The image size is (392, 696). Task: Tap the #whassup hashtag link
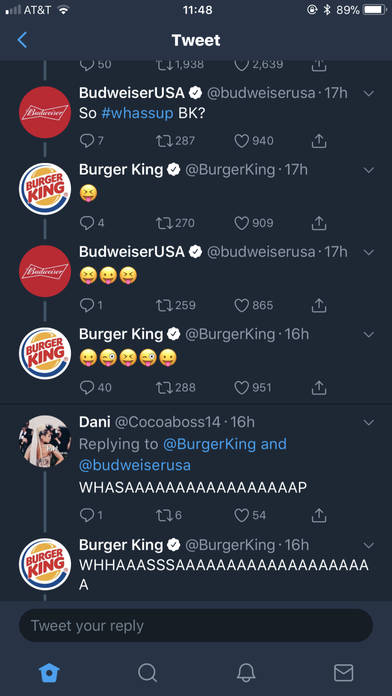tap(137, 113)
